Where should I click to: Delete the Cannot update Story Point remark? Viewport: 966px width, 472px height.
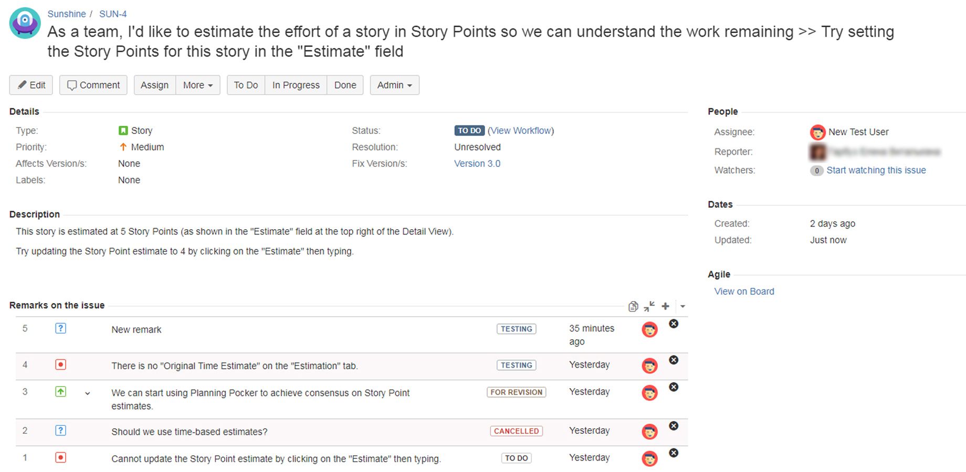674,453
